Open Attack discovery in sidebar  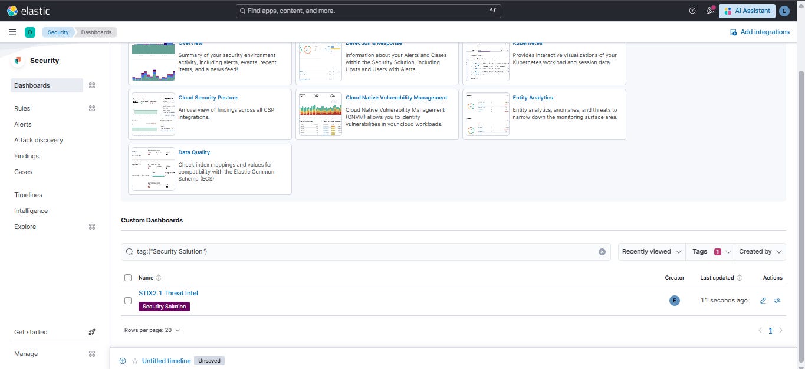pyautogui.click(x=38, y=140)
